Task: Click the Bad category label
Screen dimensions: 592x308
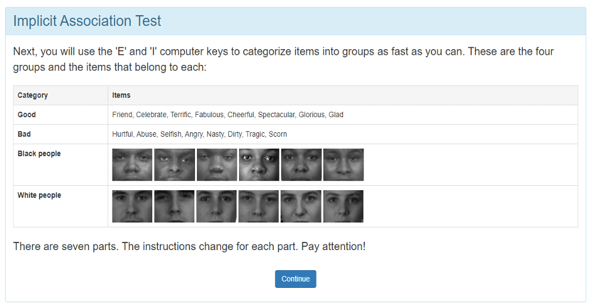Action: 25,134
